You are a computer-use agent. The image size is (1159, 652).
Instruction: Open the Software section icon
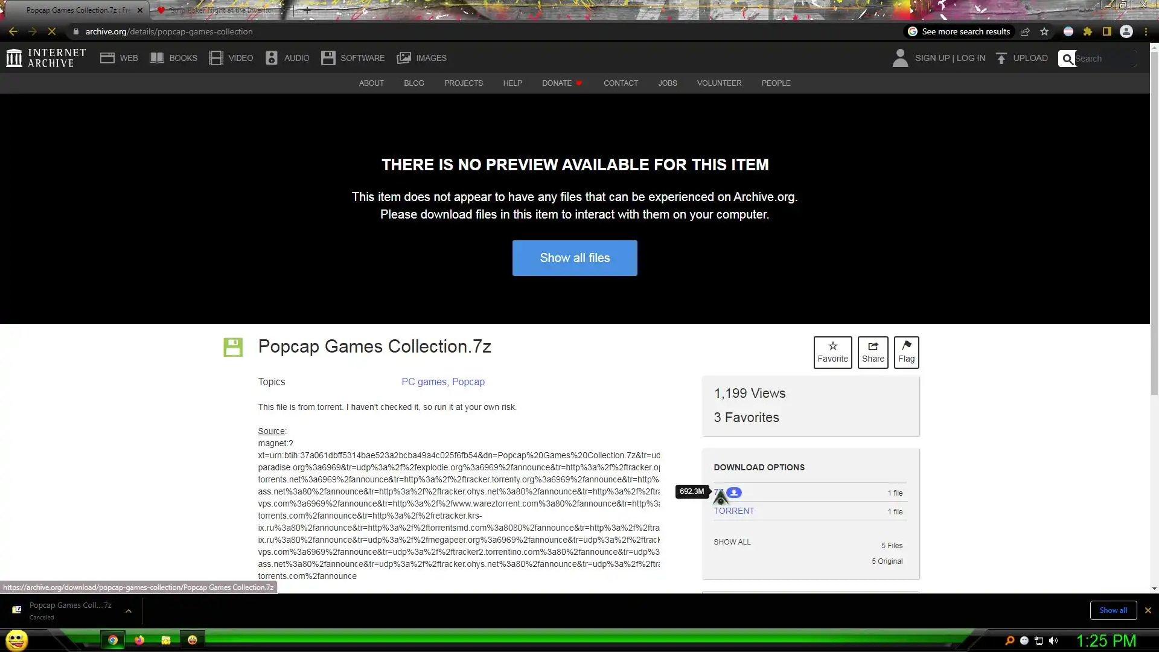point(328,58)
